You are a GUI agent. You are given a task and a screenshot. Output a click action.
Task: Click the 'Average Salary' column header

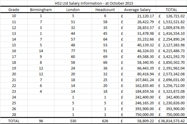137,10
